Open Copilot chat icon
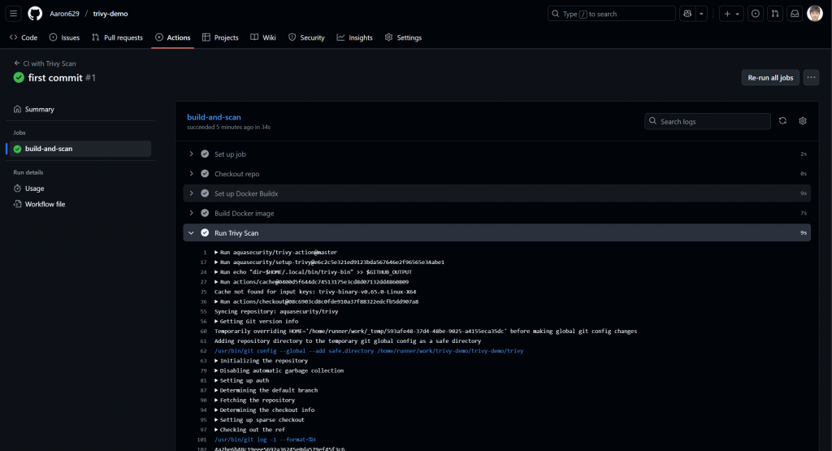 pos(687,14)
